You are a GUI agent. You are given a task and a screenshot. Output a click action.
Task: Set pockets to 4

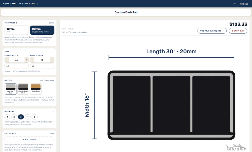point(28,117)
